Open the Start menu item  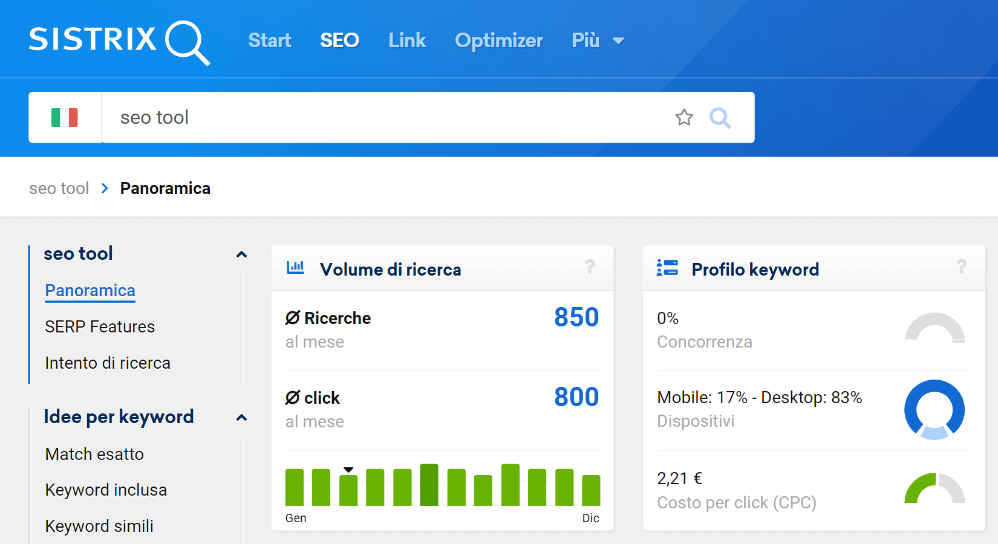click(270, 40)
